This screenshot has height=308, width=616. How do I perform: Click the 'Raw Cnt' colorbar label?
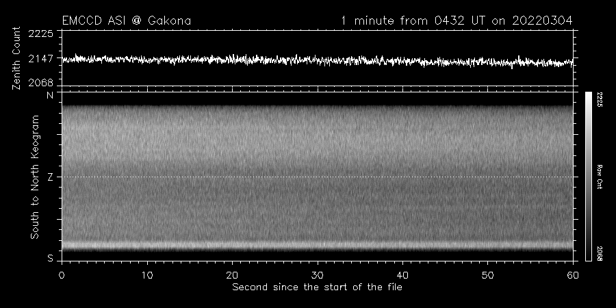pyautogui.click(x=600, y=177)
